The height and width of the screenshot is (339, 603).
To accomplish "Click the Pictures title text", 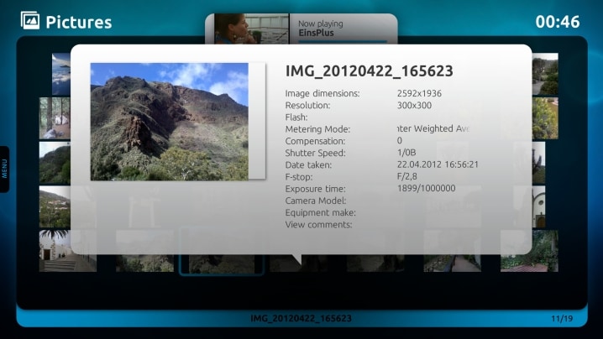I will tap(78, 22).
